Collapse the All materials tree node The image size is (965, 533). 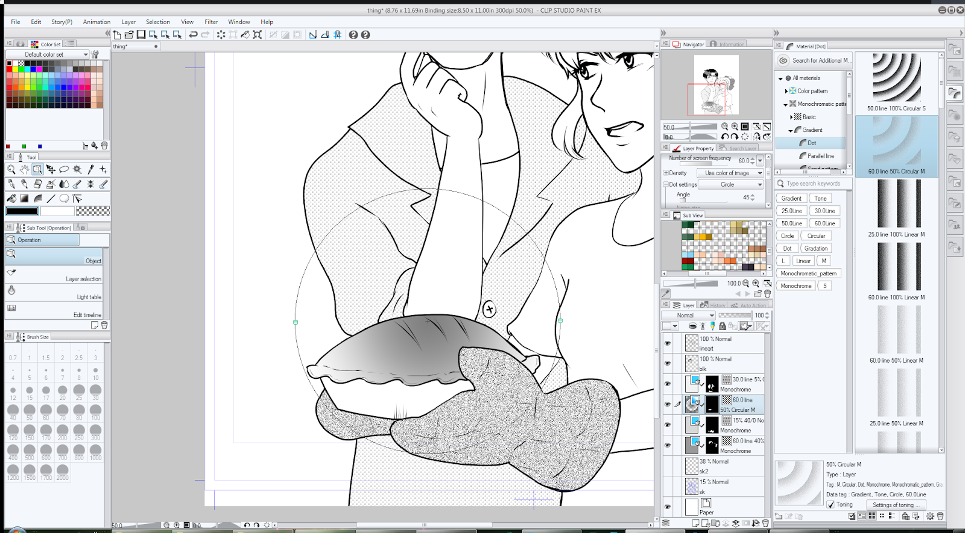coord(780,78)
